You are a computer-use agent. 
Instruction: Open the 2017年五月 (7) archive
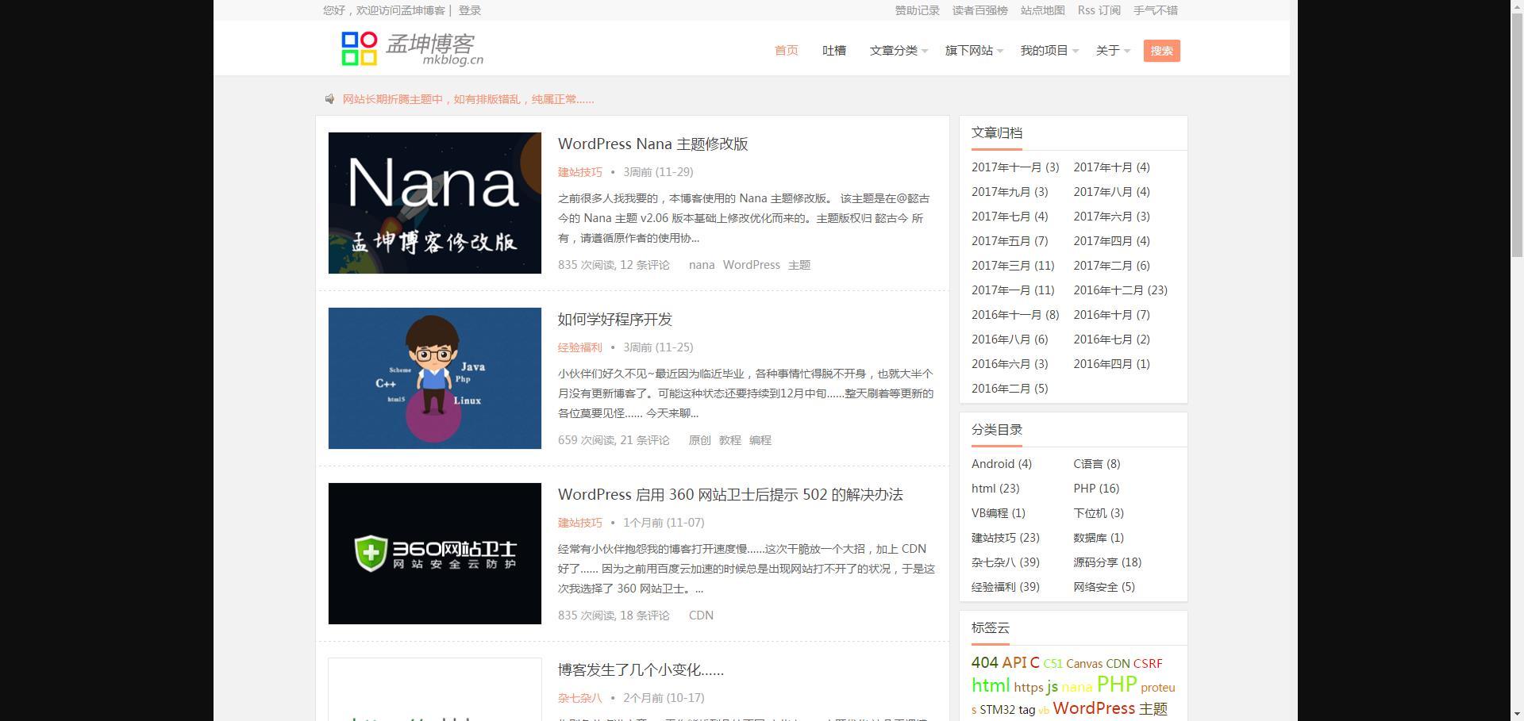1010,241
